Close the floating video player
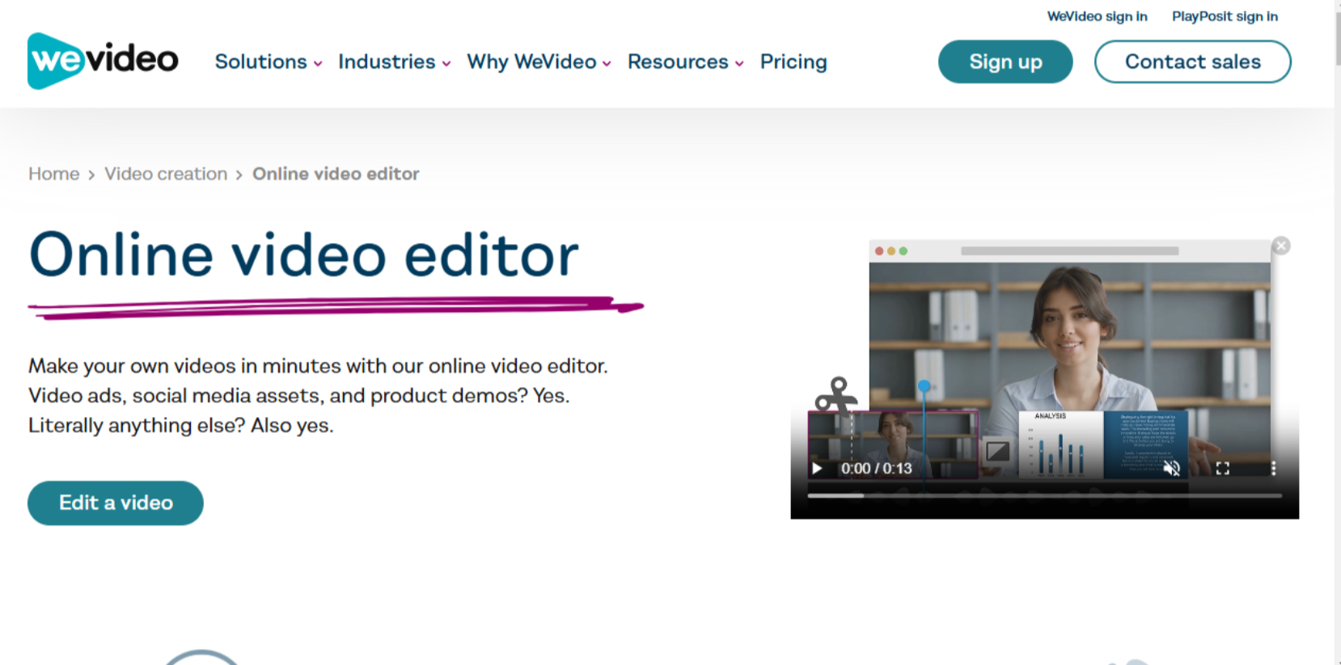The height and width of the screenshot is (665, 1341). click(1281, 246)
